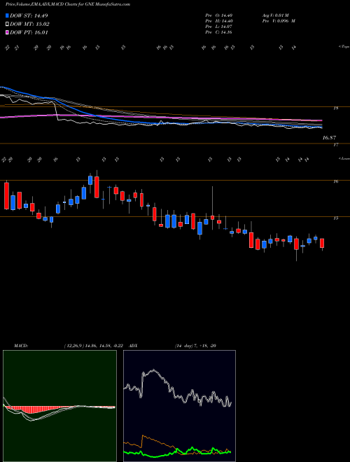This screenshot has width=350, height=462.
Task: Click the 18 price axis label
Action: [335, 108]
